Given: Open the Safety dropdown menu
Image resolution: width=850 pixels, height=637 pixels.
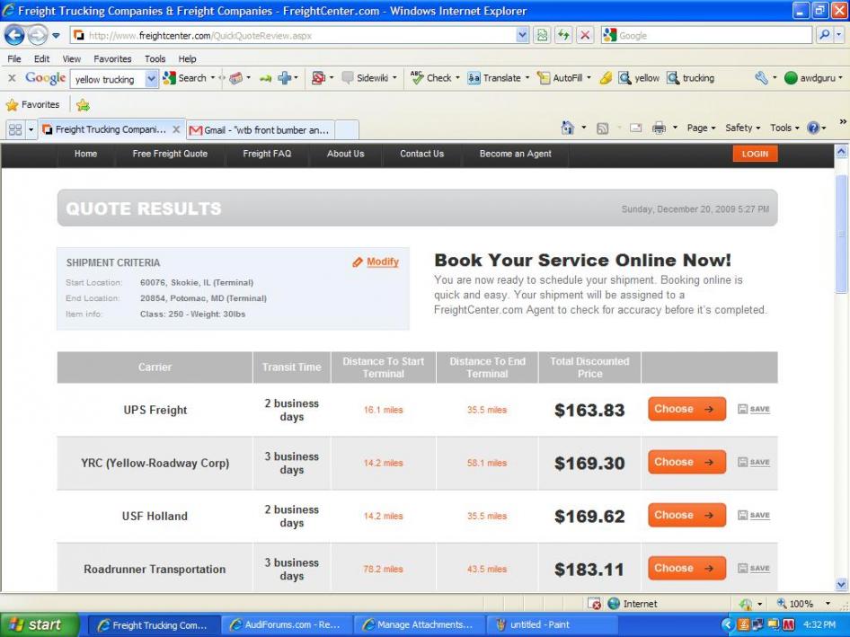Looking at the screenshot, I should point(743,128).
